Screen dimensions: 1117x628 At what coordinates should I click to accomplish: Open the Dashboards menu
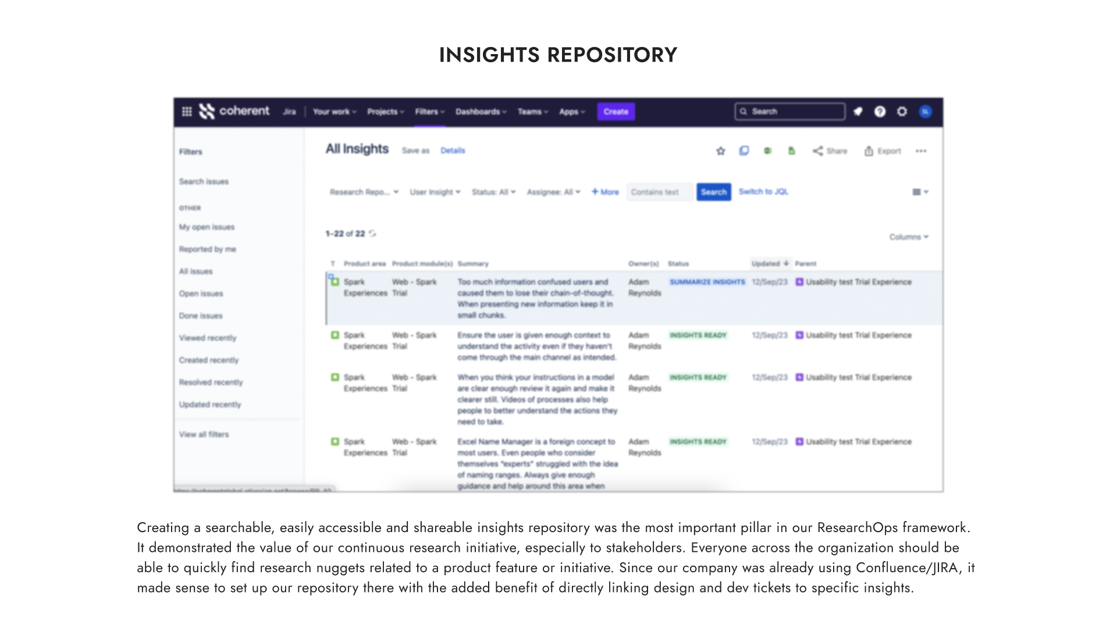coord(481,112)
